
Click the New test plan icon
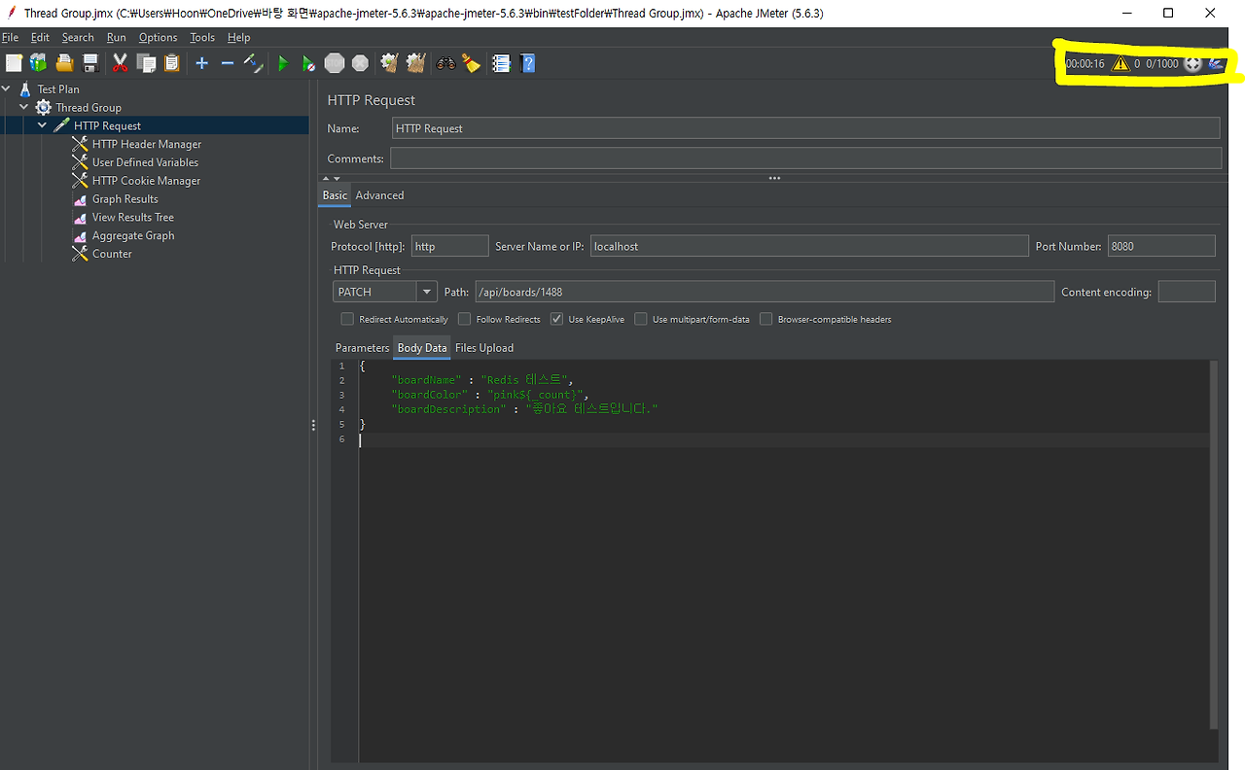coord(14,63)
